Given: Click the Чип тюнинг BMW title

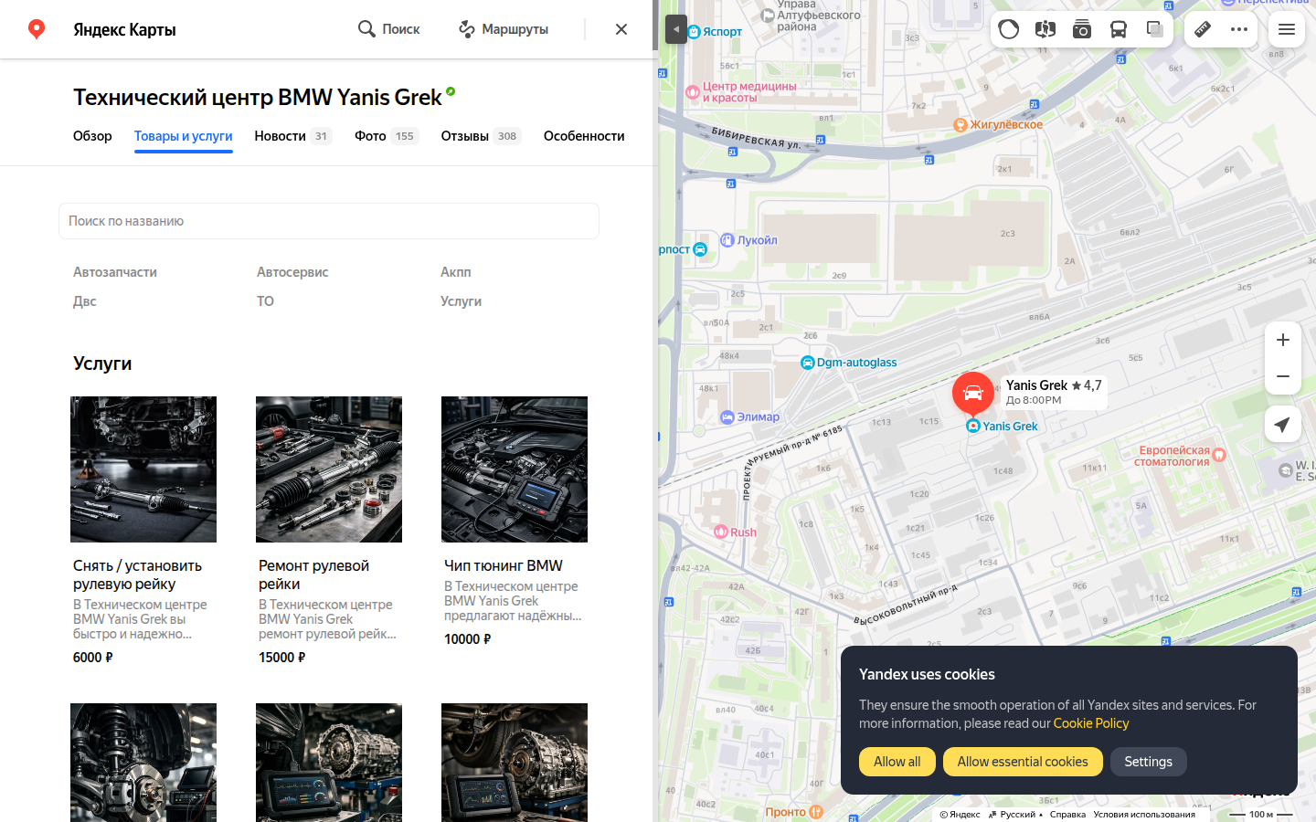Looking at the screenshot, I should (x=504, y=566).
